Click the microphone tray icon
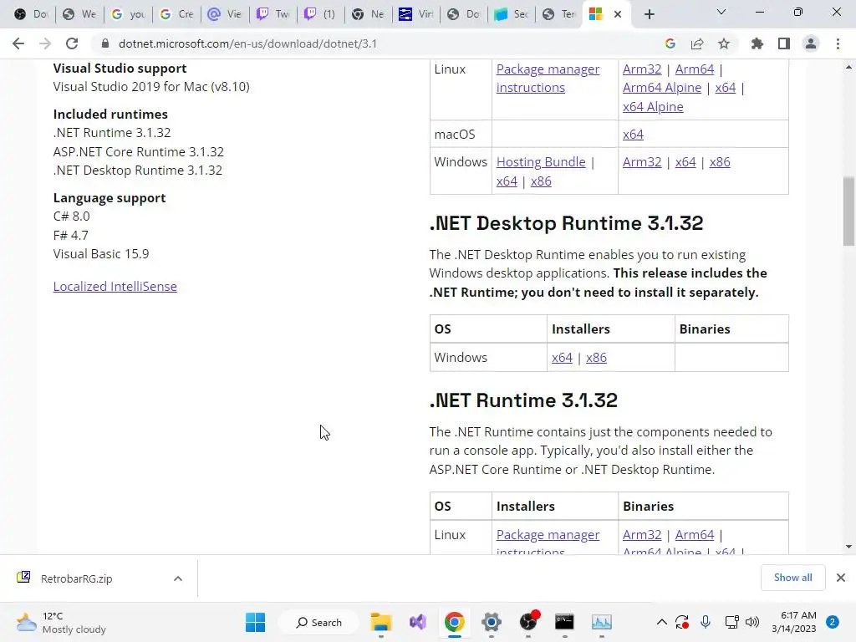The width and height of the screenshot is (856, 642). (x=706, y=622)
